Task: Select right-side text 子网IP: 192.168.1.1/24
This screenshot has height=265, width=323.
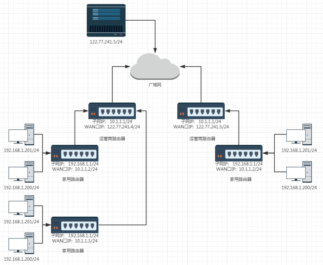Action: (239, 164)
